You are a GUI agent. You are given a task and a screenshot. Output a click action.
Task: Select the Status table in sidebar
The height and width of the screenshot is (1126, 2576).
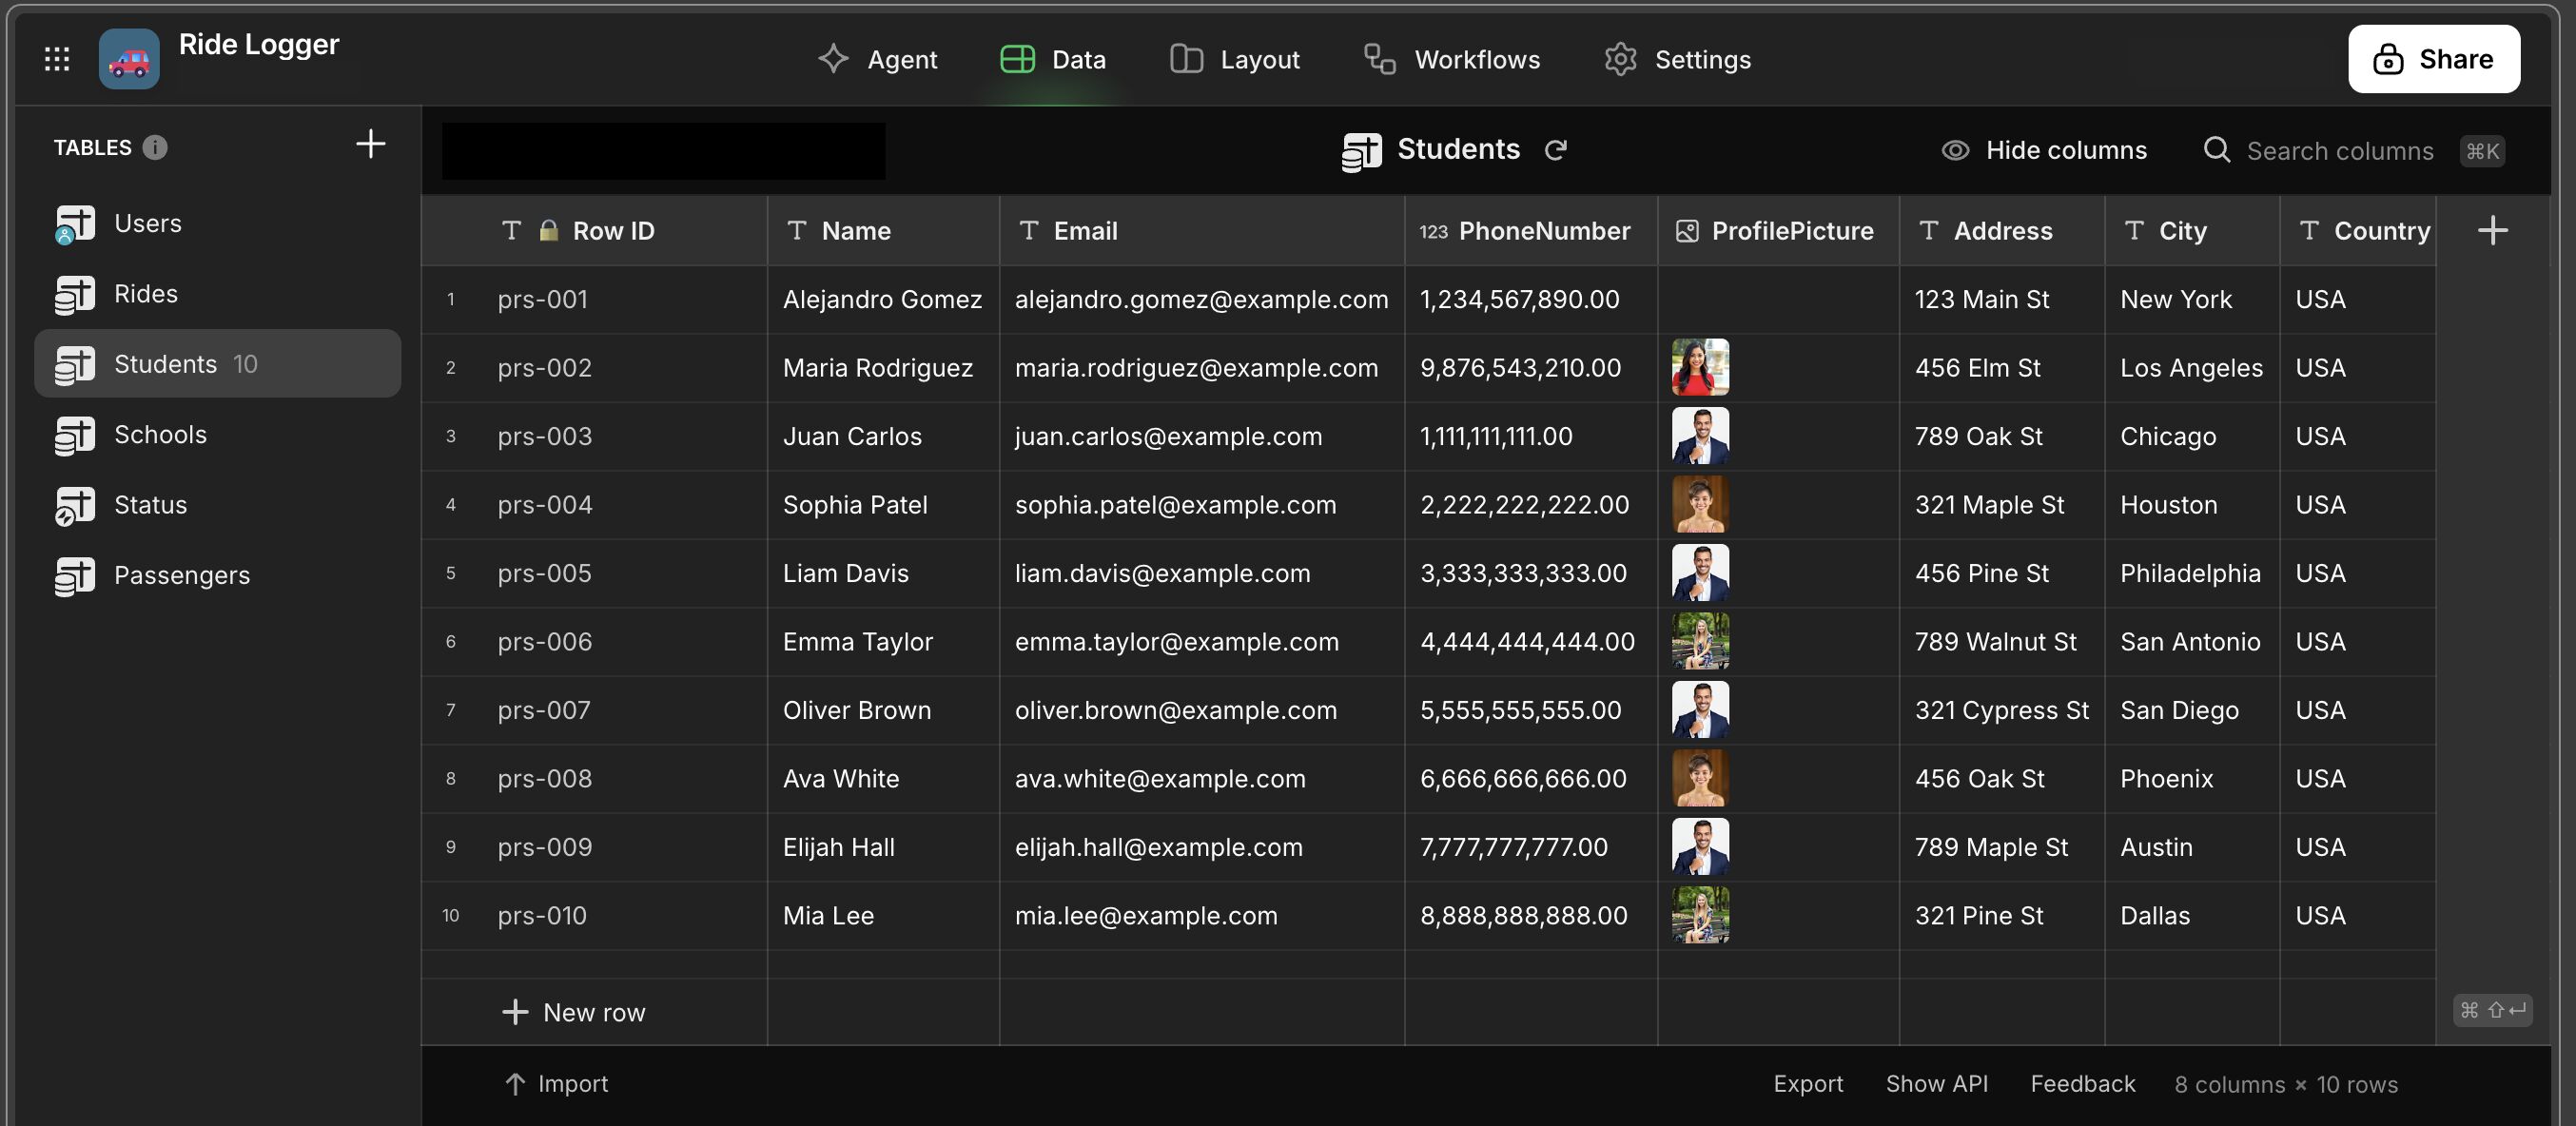tap(150, 505)
